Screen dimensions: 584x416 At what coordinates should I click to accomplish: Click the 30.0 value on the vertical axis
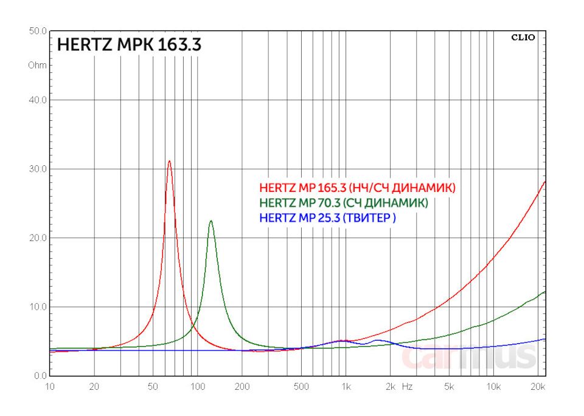click(x=38, y=169)
